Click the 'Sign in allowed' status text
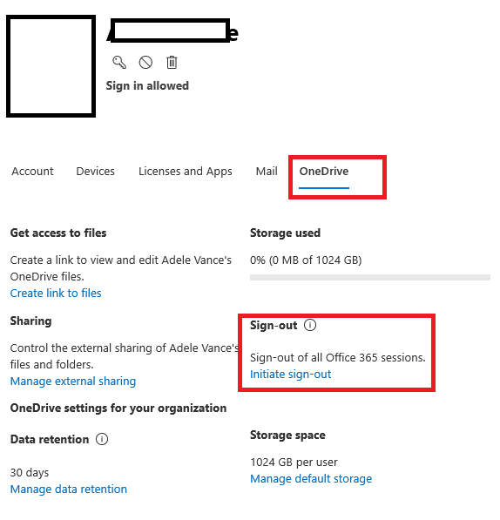The image size is (500, 520). pyautogui.click(x=147, y=86)
